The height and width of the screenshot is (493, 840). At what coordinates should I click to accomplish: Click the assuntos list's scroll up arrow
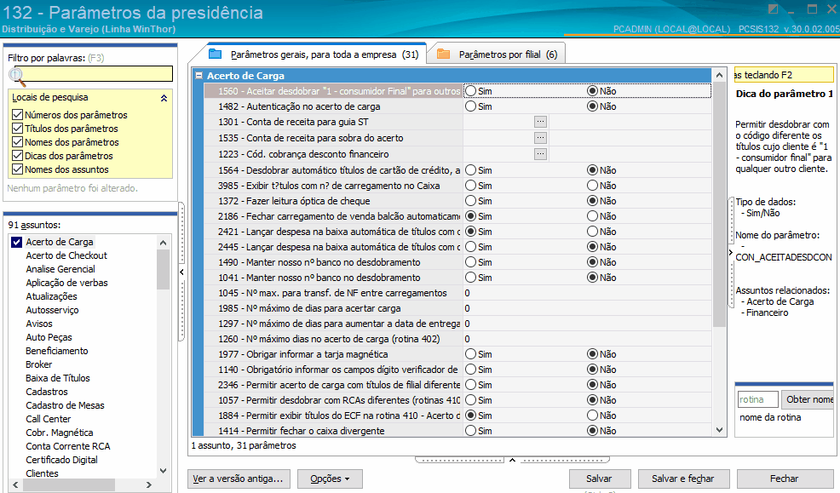click(163, 243)
